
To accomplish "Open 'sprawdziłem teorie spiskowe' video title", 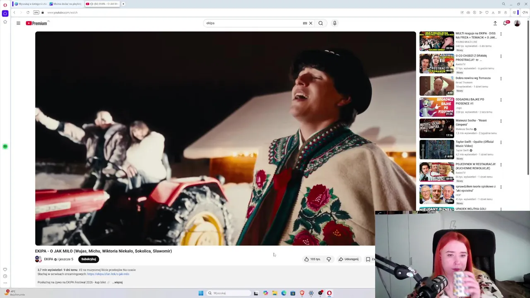I will click(x=475, y=188).
